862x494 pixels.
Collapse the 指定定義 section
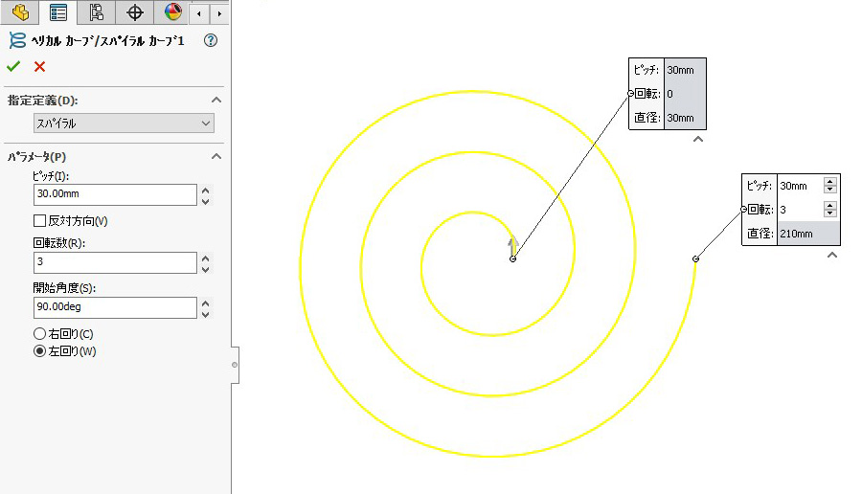coord(216,101)
